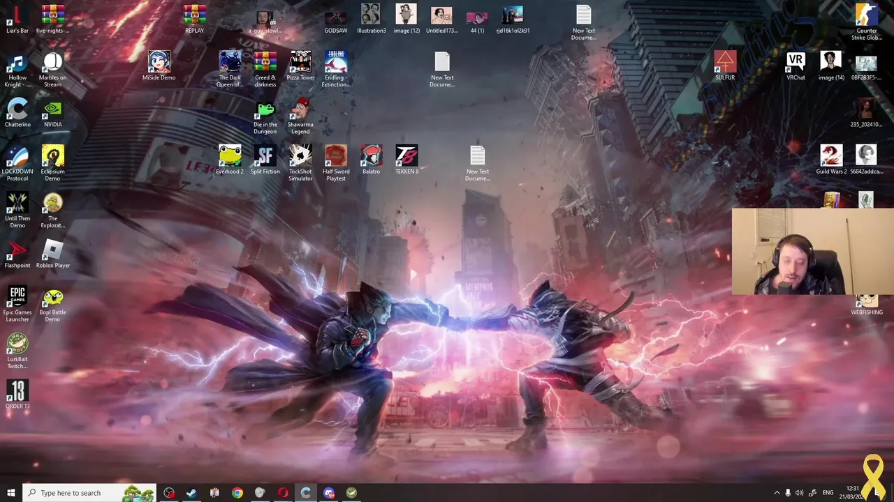Open the ORDER 13 desktop shortcut
The image size is (894, 502).
pos(17,394)
